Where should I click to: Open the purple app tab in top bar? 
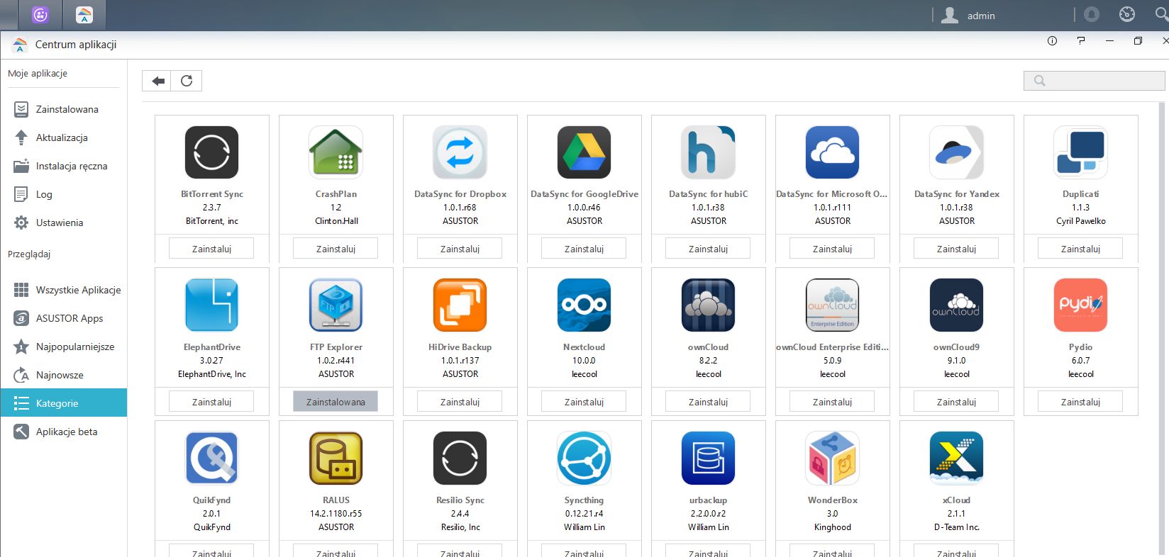click(x=40, y=14)
